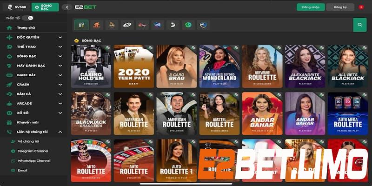Click the Khuyến mãi gift icon

coord(9,122)
